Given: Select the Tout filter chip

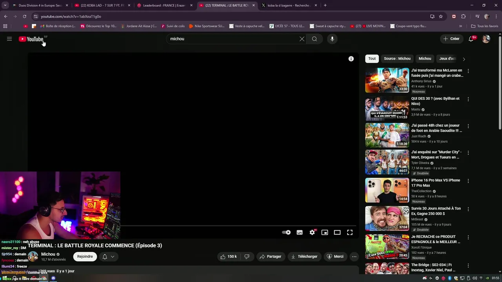Looking at the screenshot, I should 372,59.
